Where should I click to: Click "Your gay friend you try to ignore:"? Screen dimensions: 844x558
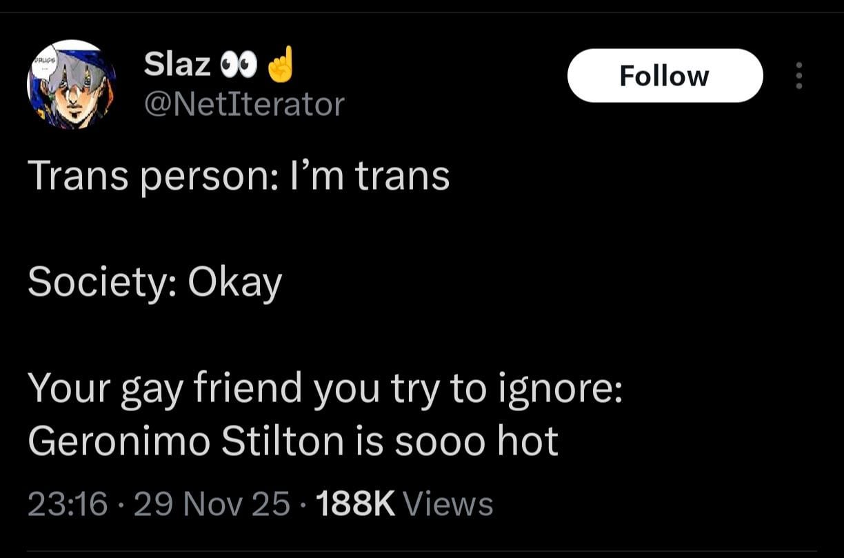pyautogui.click(x=325, y=389)
